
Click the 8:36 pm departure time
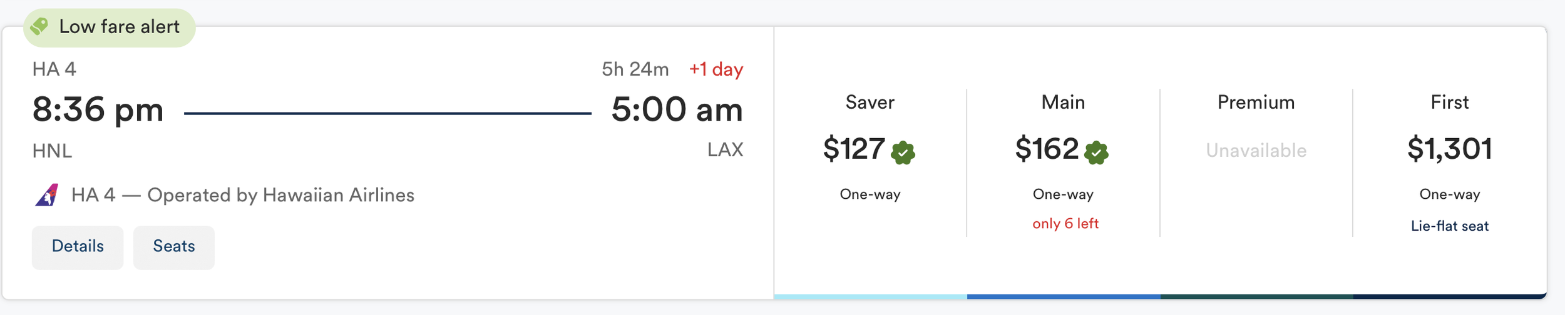click(x=98, y=110)
